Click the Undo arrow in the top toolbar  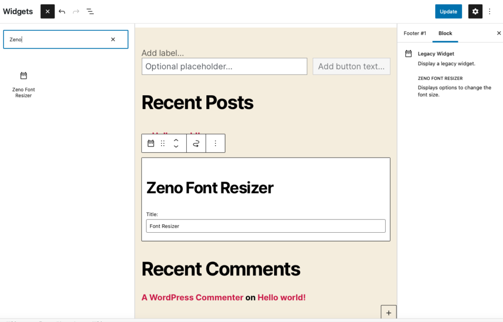[62, 11]
